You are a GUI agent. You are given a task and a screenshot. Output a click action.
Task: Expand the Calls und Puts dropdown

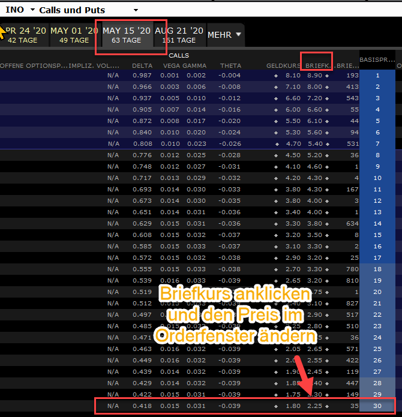136,10
